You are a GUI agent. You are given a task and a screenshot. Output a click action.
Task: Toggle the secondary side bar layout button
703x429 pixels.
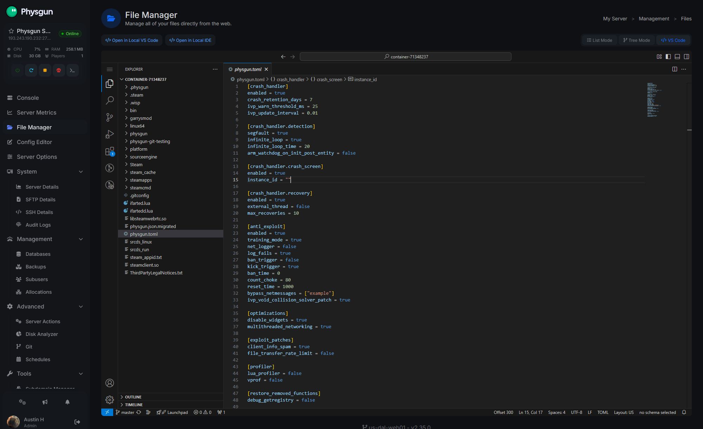click(x=686, y=57)
